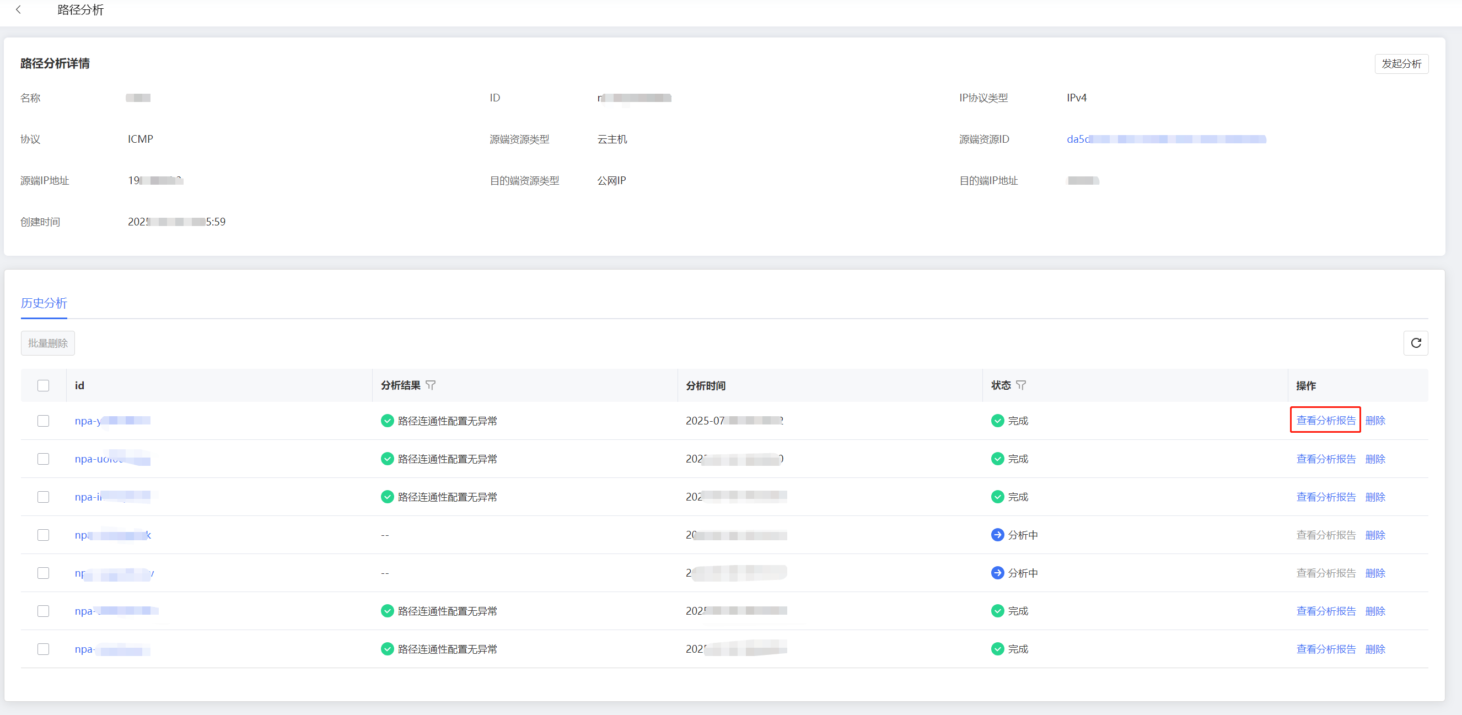Click the disabled 查看分析报告 in fourth row
This screenshot has height=715, width=1462.
click(x=1326, y=535)
